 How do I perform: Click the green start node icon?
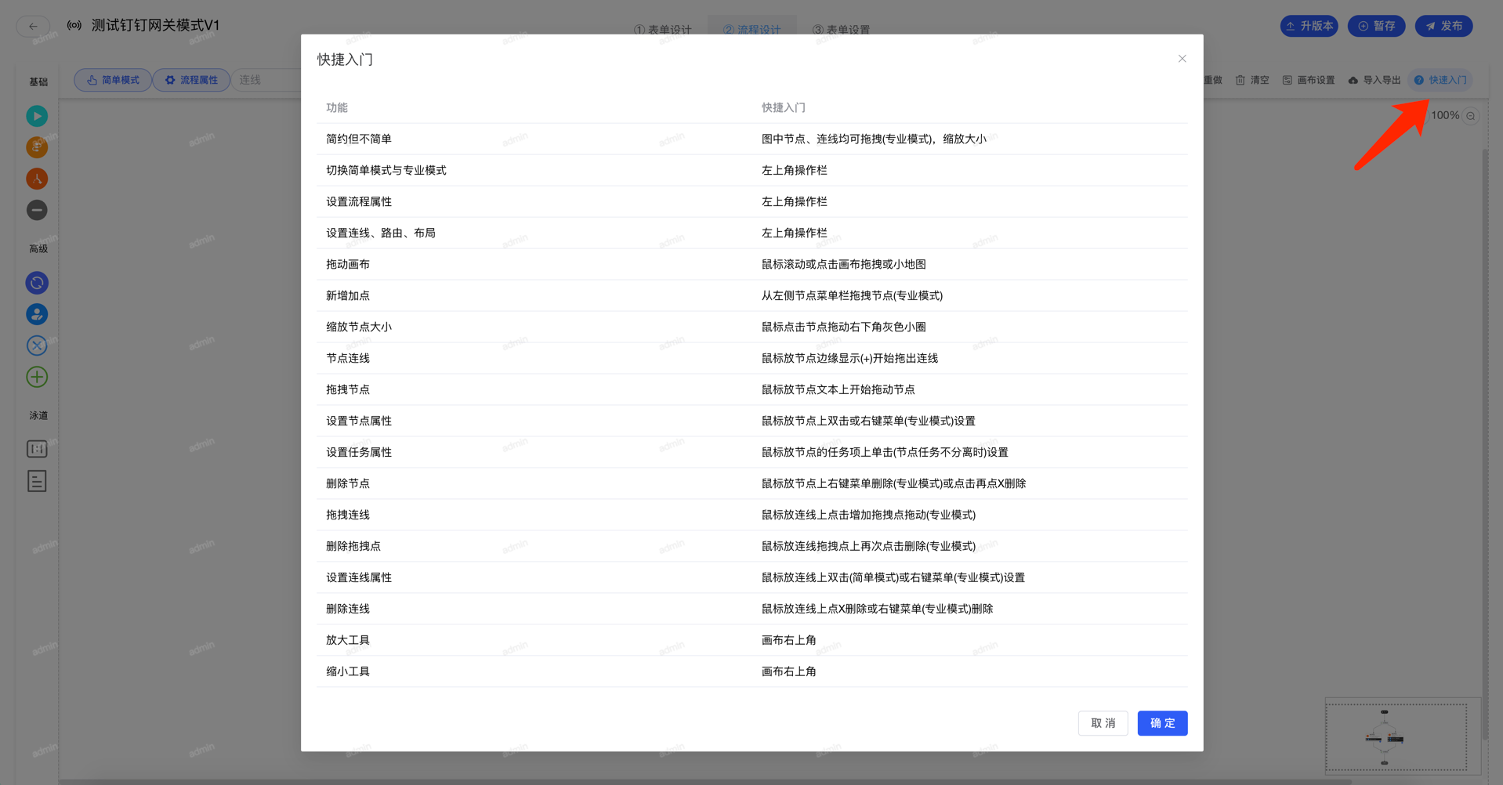(37, 116)
